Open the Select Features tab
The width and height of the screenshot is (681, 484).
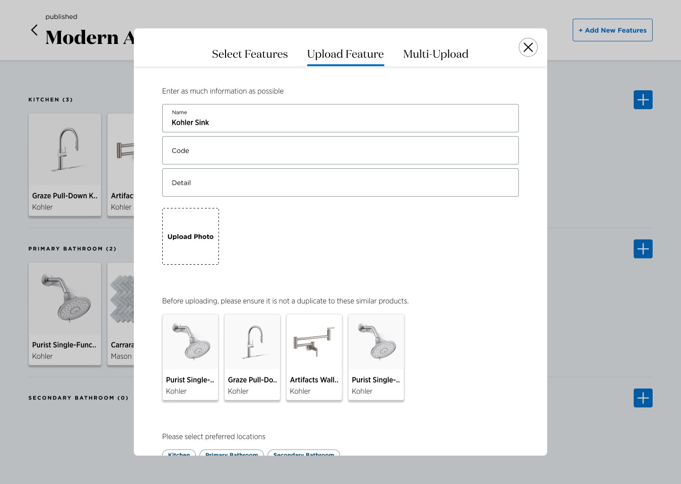pyautogui.click(x=250, y=54)
